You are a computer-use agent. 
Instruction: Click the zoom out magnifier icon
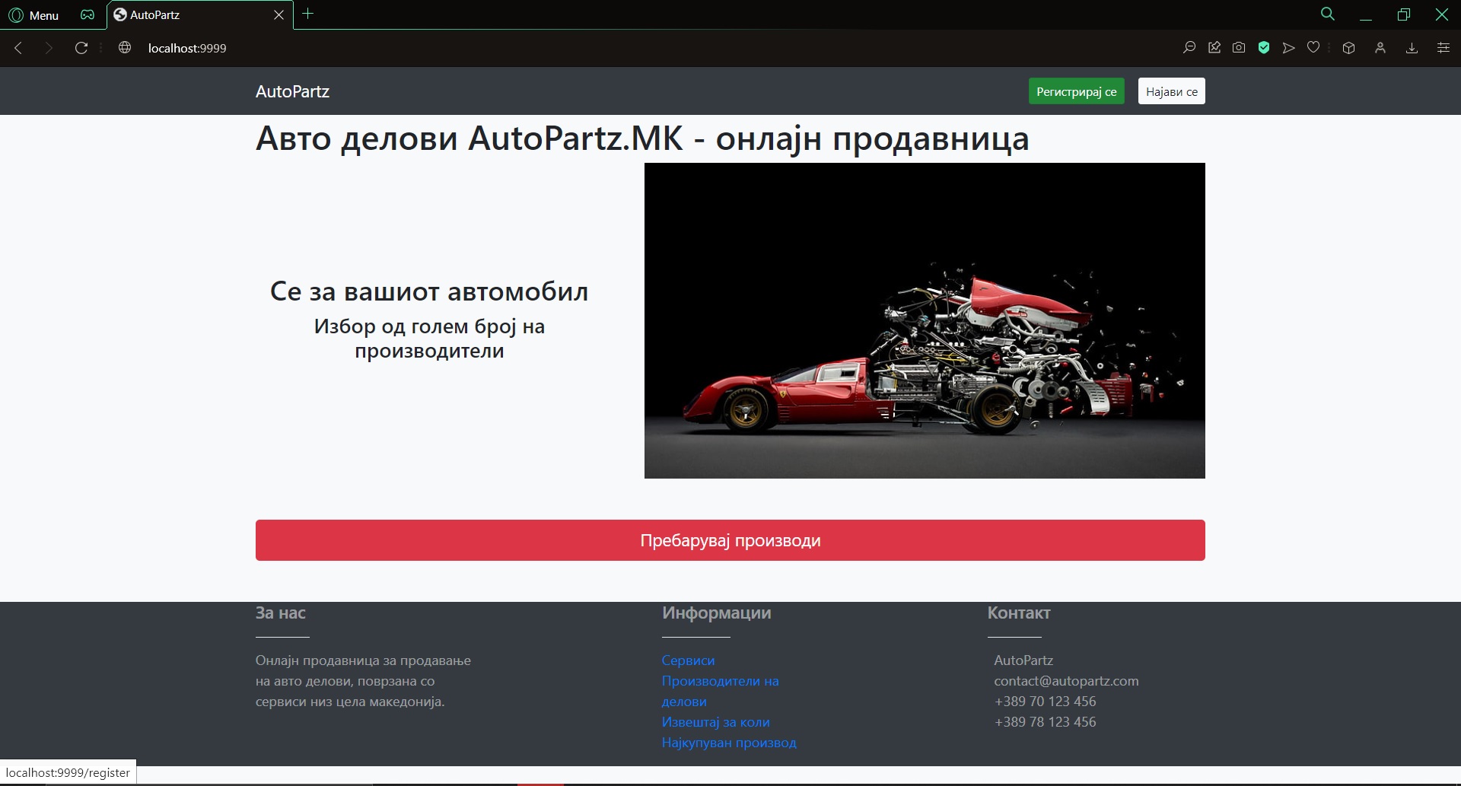pyautogui.click(x=1189, y=48)
